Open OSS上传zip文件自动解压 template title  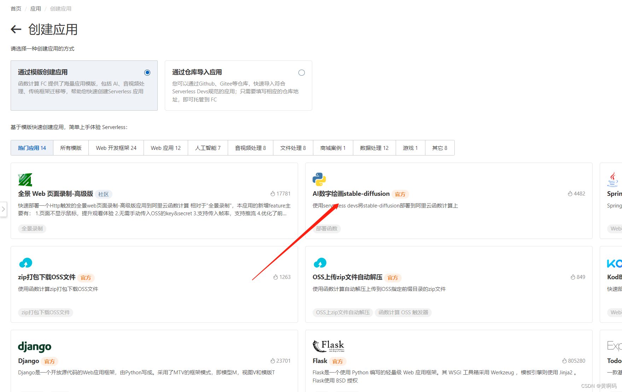pyautogui.click(x=348, y=277)
